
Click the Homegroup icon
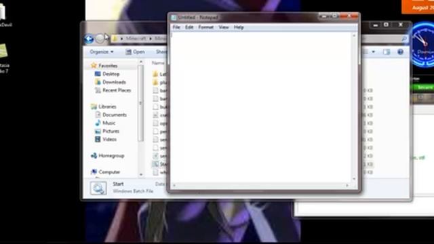tap(94, 156)
